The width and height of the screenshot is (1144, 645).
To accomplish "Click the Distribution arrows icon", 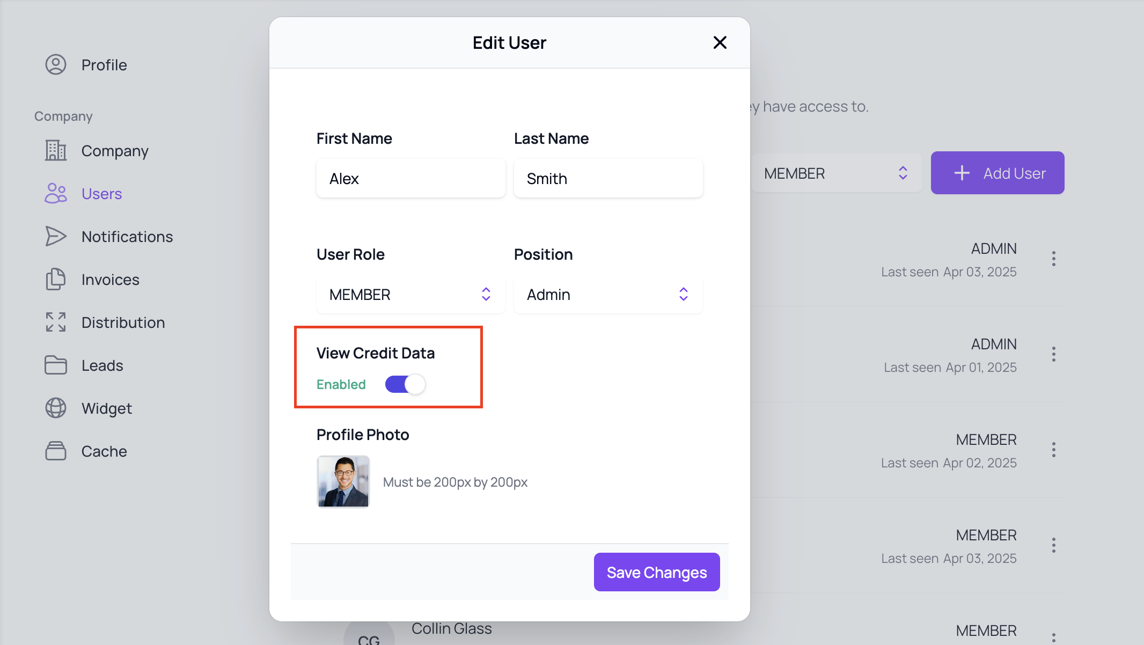I will tap(56, 322).
